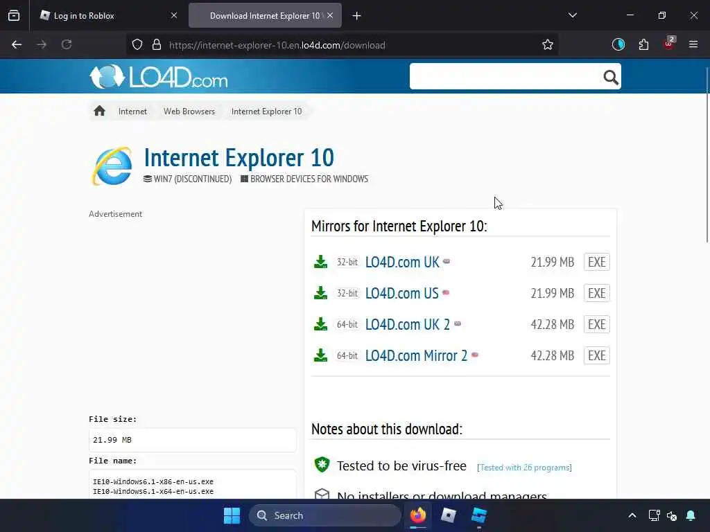The width and height of the screenshot is (710, 532).
Task: Open the home breadcrumb icon
Action: [100, 111]
